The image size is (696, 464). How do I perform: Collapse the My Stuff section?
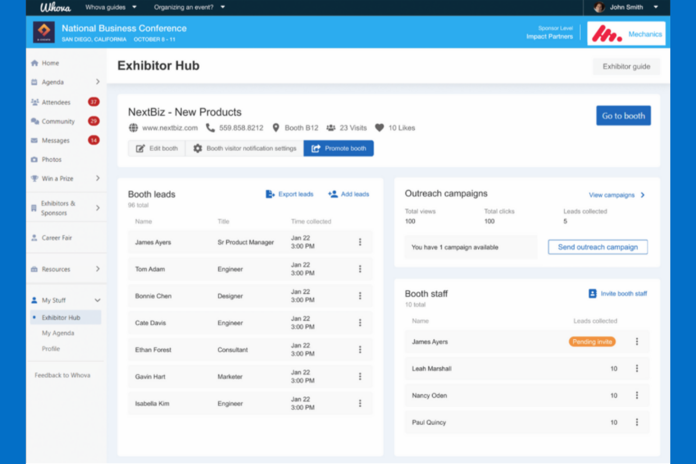click(97, 300)
